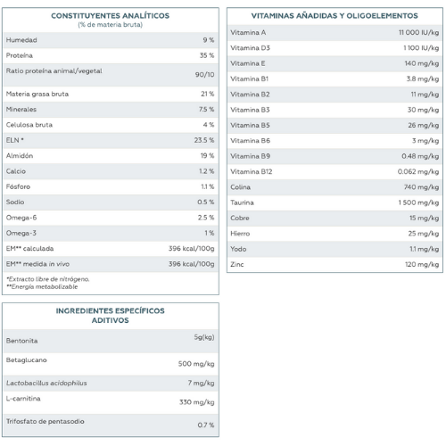The height and width of the screenshot is (446, 446).
Task: Select the Trifosfato de pentasodio row
Action: pos(111,425)
